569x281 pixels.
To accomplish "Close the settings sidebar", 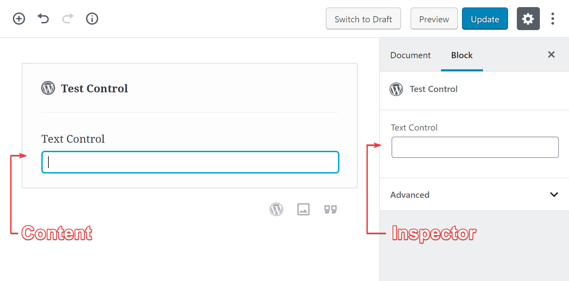I will pyautogui.click(x=551, y=54).
